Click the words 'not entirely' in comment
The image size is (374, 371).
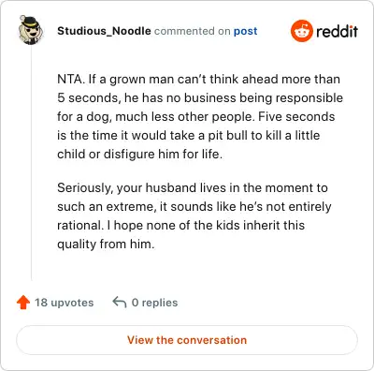tap(299, 207)
